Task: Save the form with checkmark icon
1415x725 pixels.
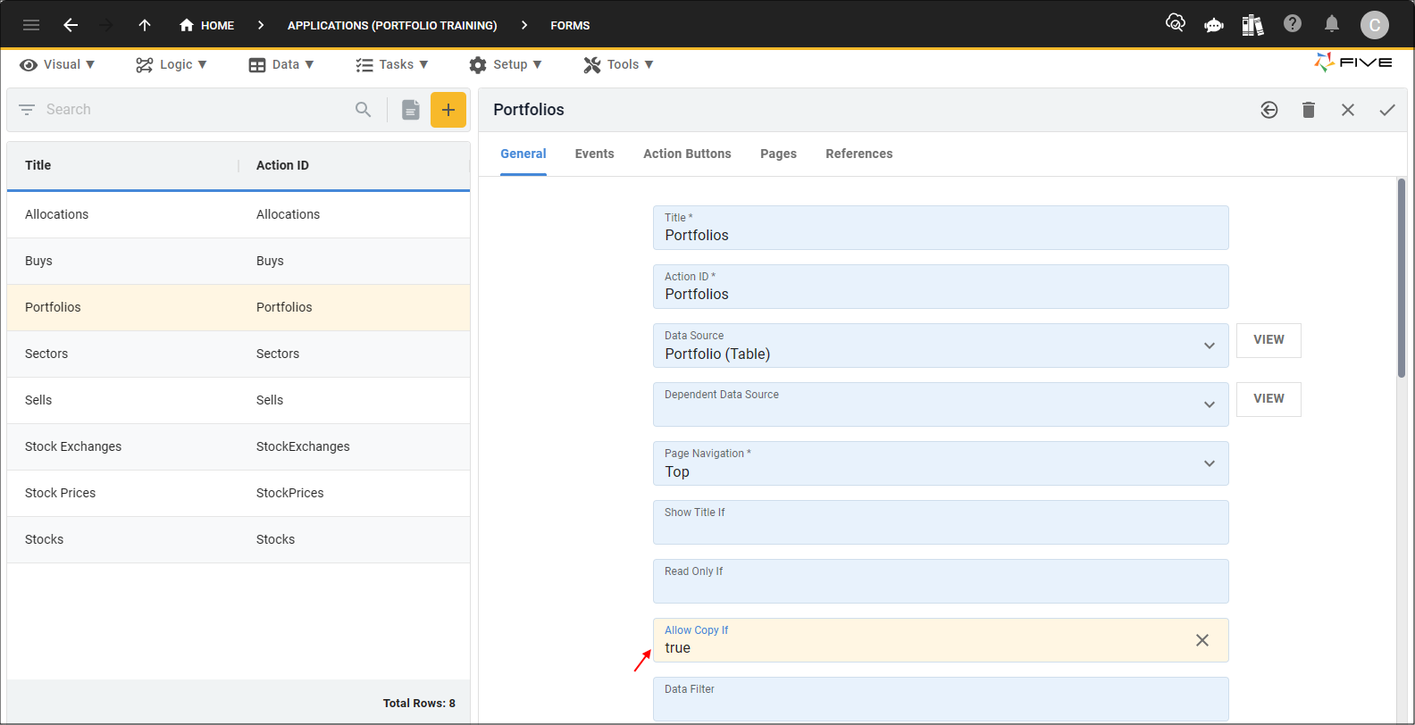Action: [x=1387, y=110]
